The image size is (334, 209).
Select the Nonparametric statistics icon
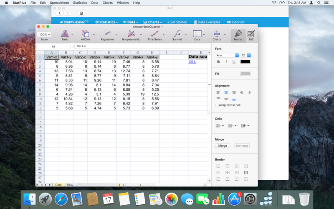tap(131, 34)
